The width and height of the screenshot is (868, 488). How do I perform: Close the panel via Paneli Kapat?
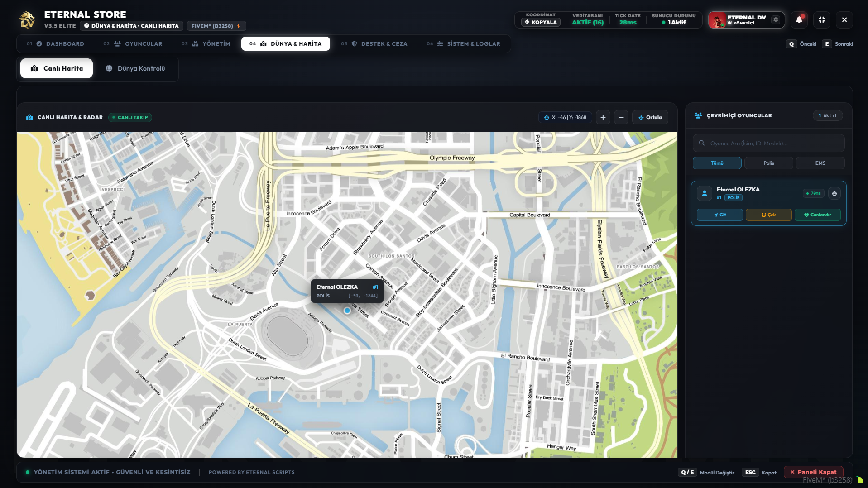(x=814, y=472)
